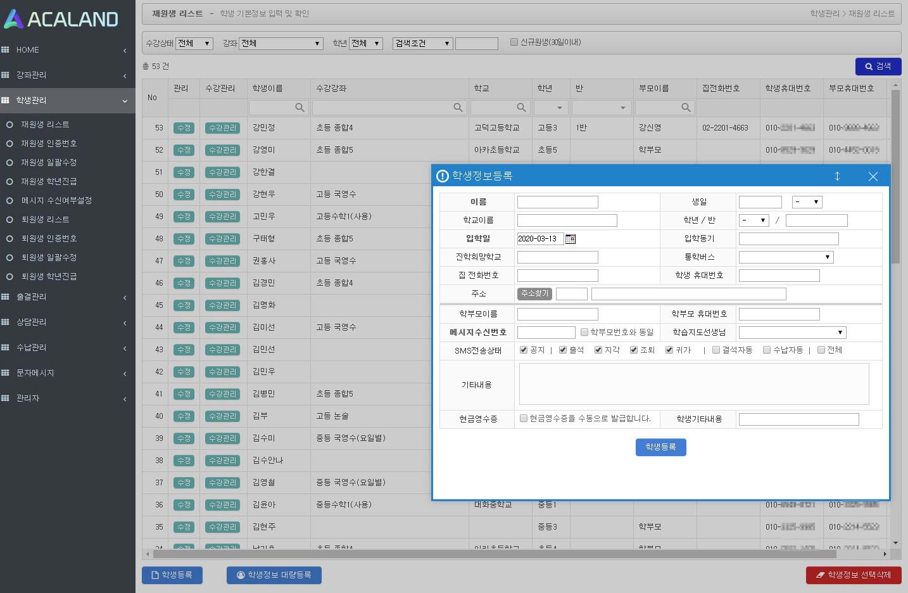908x593 pixels.
Task: Check 학부모번호와 동일 checkbox
Action: 584,332
